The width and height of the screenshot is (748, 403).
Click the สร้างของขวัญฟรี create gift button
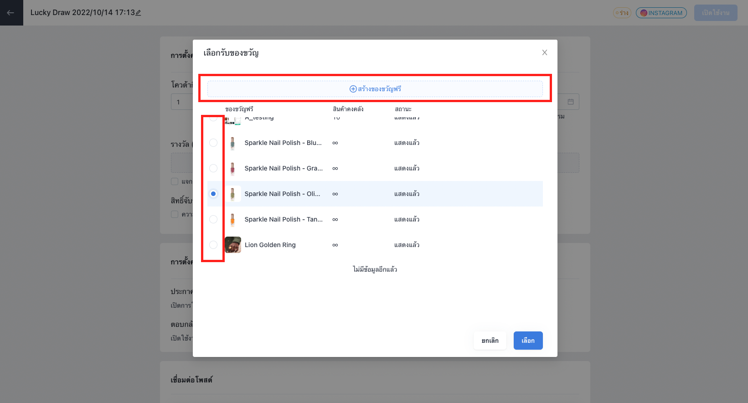click(375, 89)
